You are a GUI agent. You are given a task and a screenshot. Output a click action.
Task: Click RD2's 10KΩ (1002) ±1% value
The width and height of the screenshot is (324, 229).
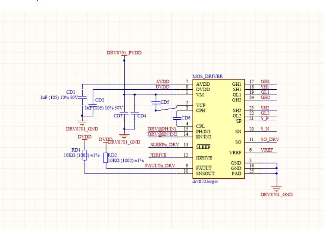click(x=126, y=160)
